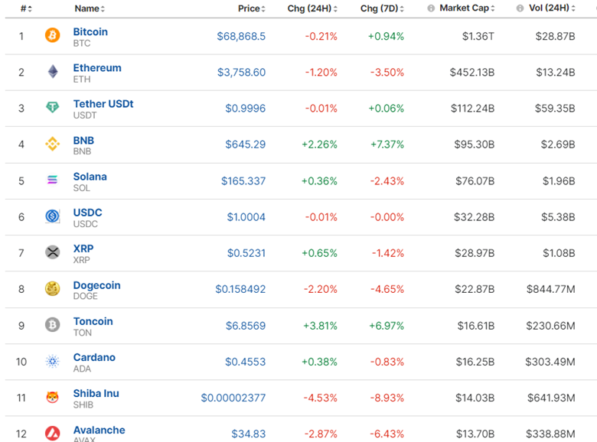The width and height of the screenshot is (597, 442).
Task: Click the Toncoin grey coin icon
Action: [x=53, y=325]
